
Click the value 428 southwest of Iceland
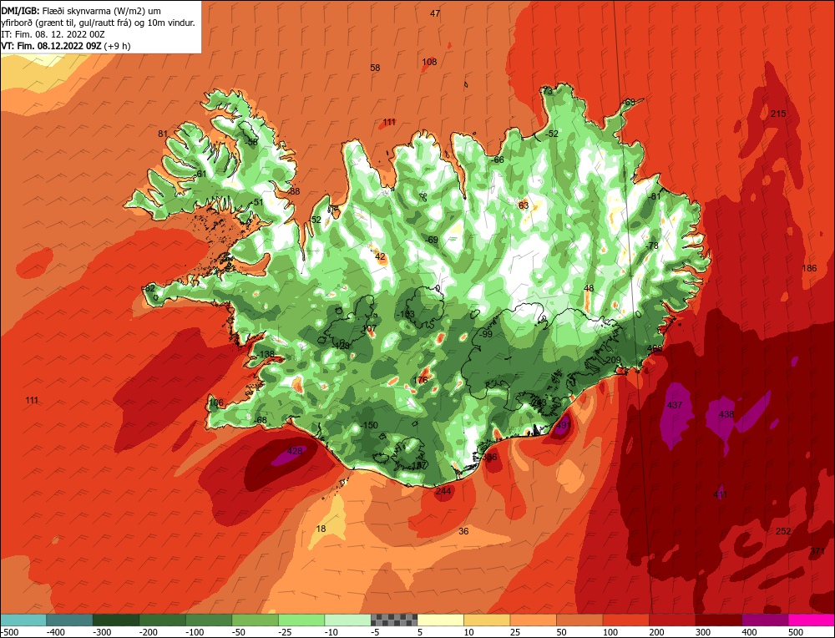[295, 451]
